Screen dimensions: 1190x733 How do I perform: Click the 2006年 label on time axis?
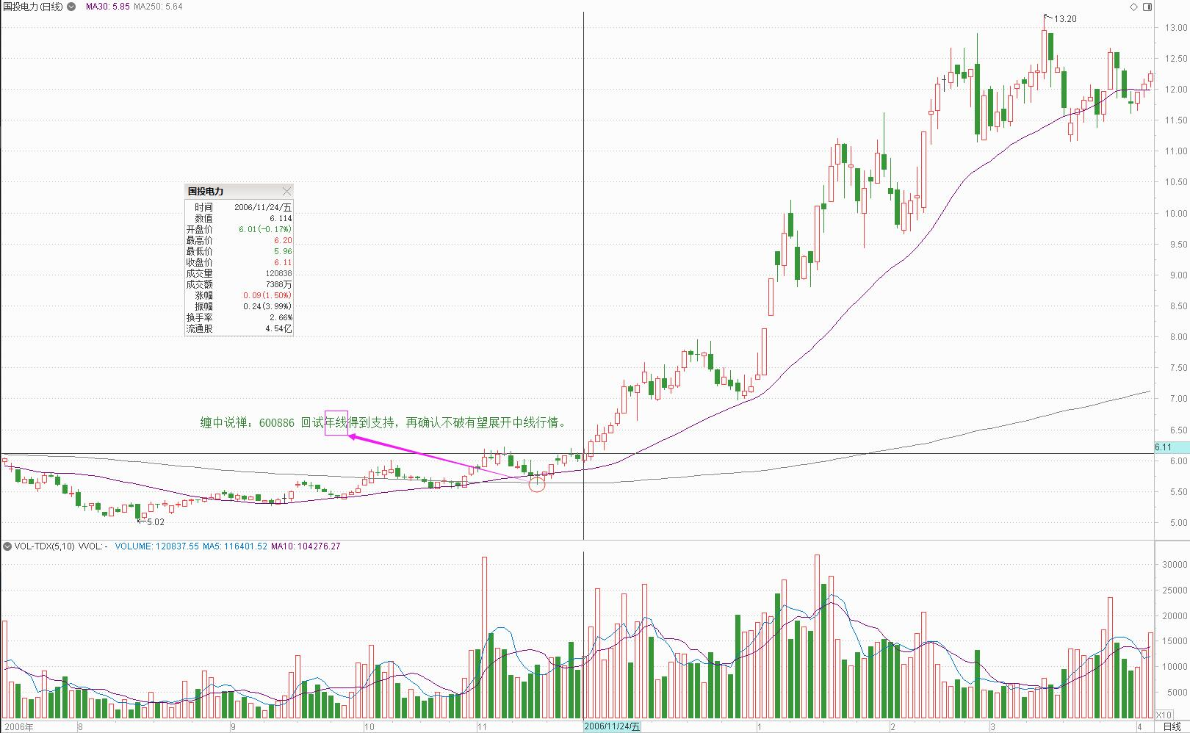click(18, 727)
